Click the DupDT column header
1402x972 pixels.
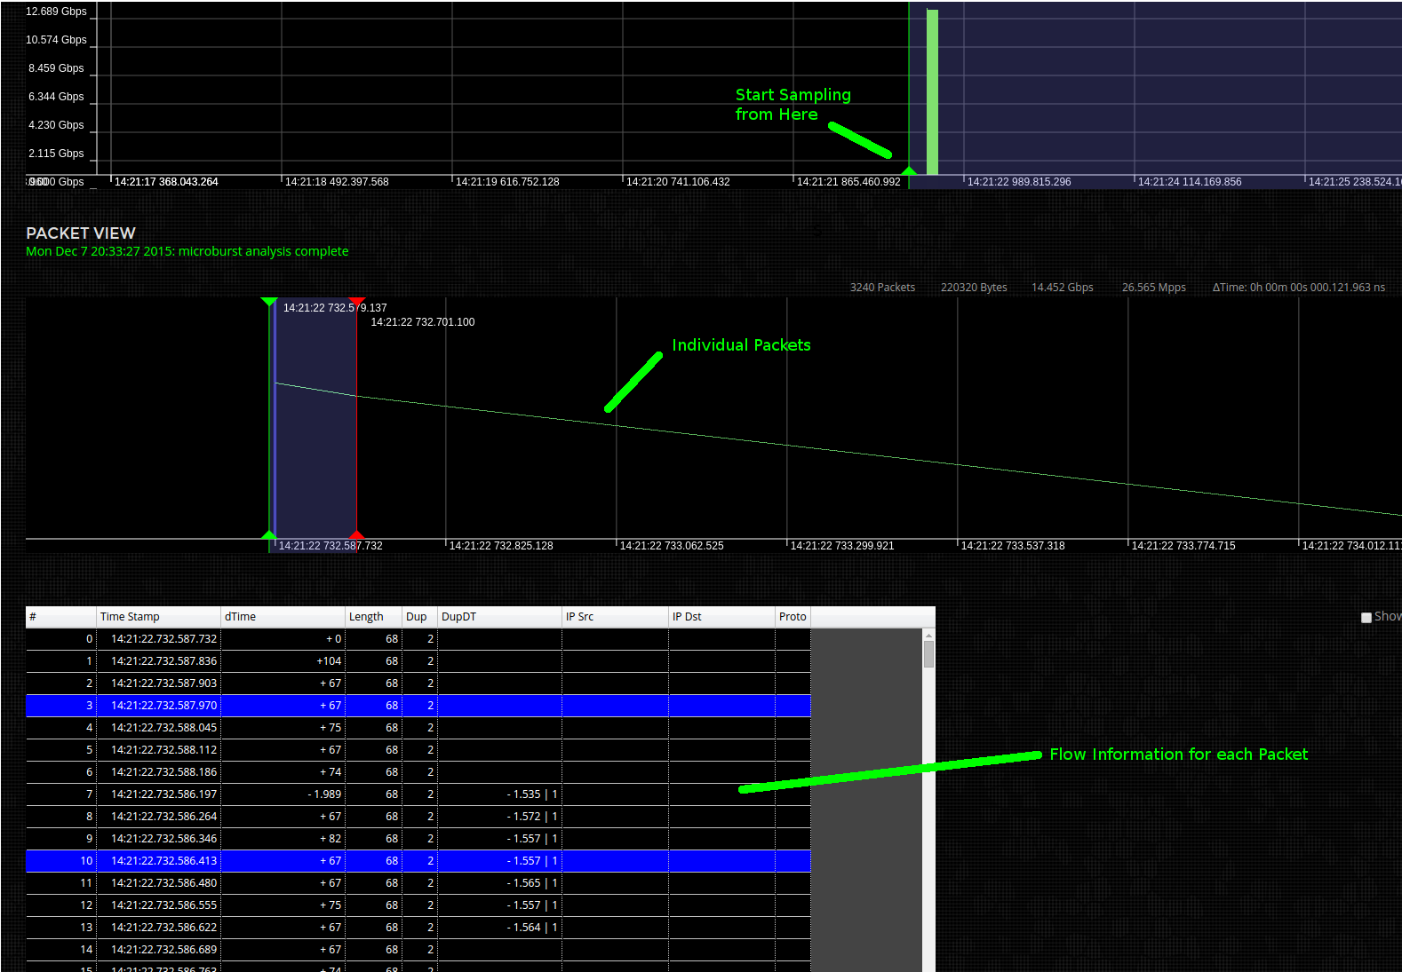tap(499, 617)
